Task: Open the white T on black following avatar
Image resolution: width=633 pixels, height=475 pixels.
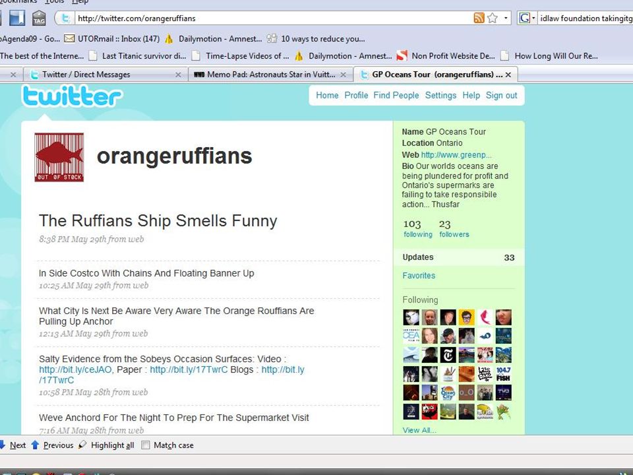Action: pyautogui.click(x=448, y=355)
